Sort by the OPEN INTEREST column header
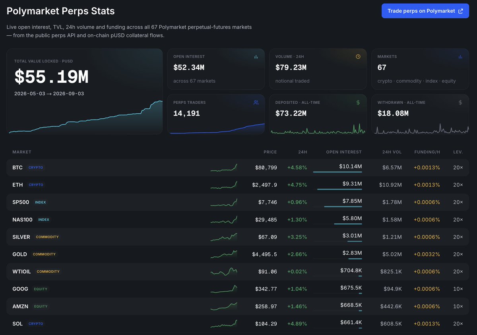The image size is (477, 335). click(344, 152)
